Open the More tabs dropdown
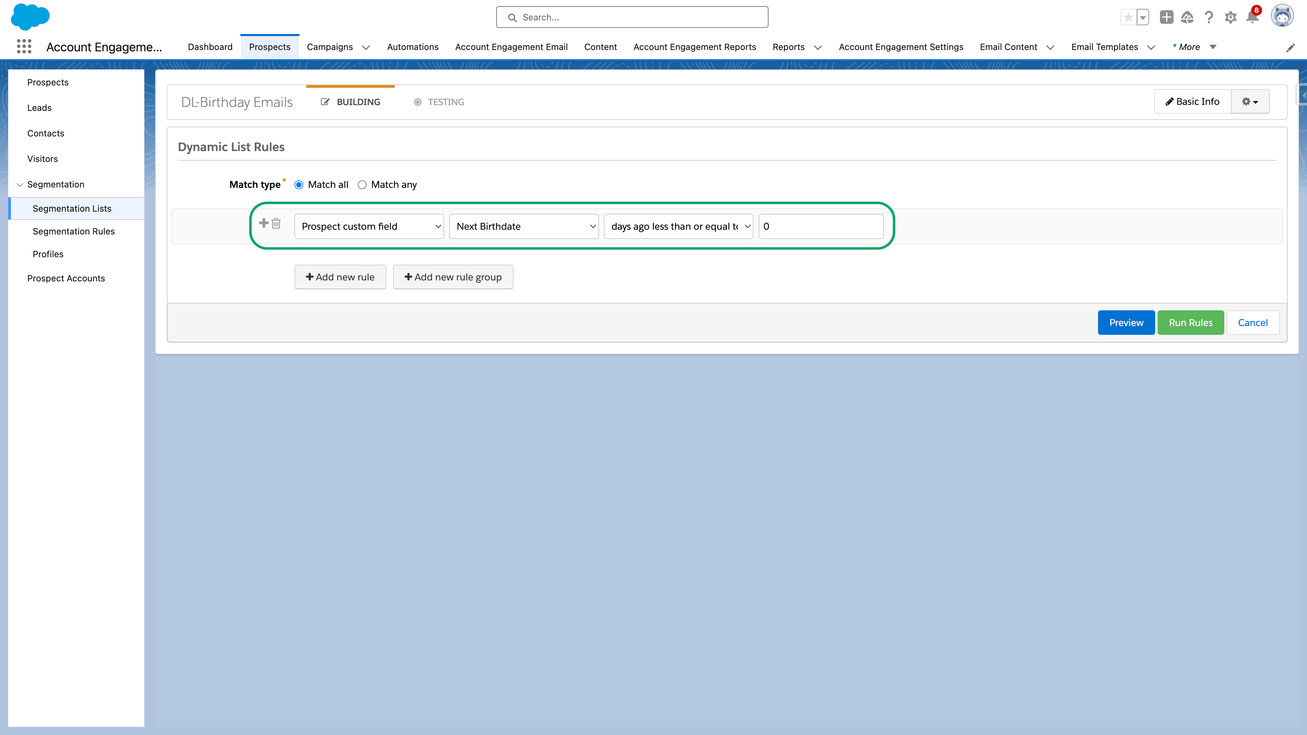The width and height of the screenshot is (1307, 735). (1194, 47)
